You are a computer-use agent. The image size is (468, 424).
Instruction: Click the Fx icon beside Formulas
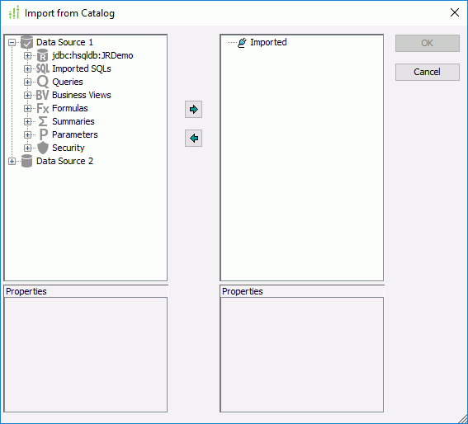[43, 108]
